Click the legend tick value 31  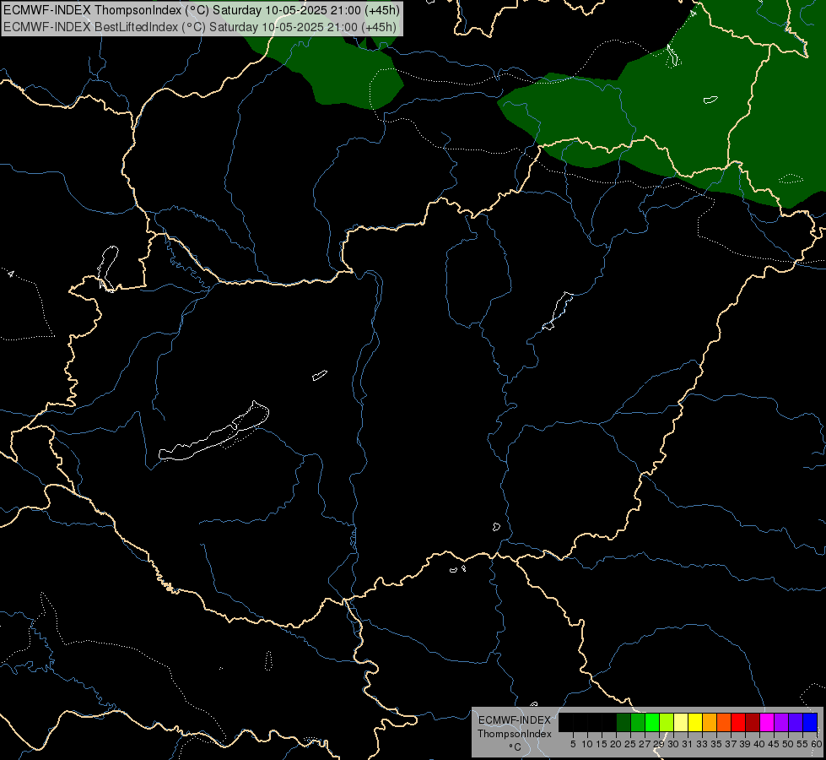[688, 744]
